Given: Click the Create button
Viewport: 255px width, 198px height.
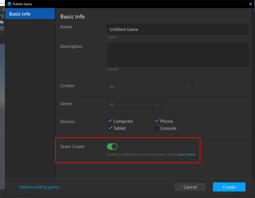Looking at the screenshot, I should [x=229, y=187].
